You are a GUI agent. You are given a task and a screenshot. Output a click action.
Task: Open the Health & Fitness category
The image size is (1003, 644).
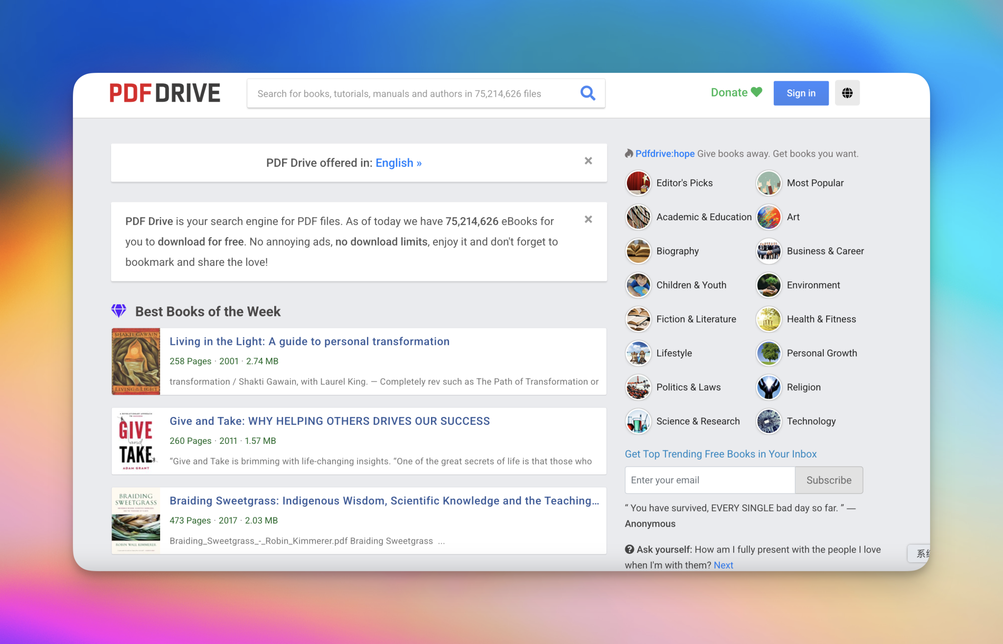point(768,319)
